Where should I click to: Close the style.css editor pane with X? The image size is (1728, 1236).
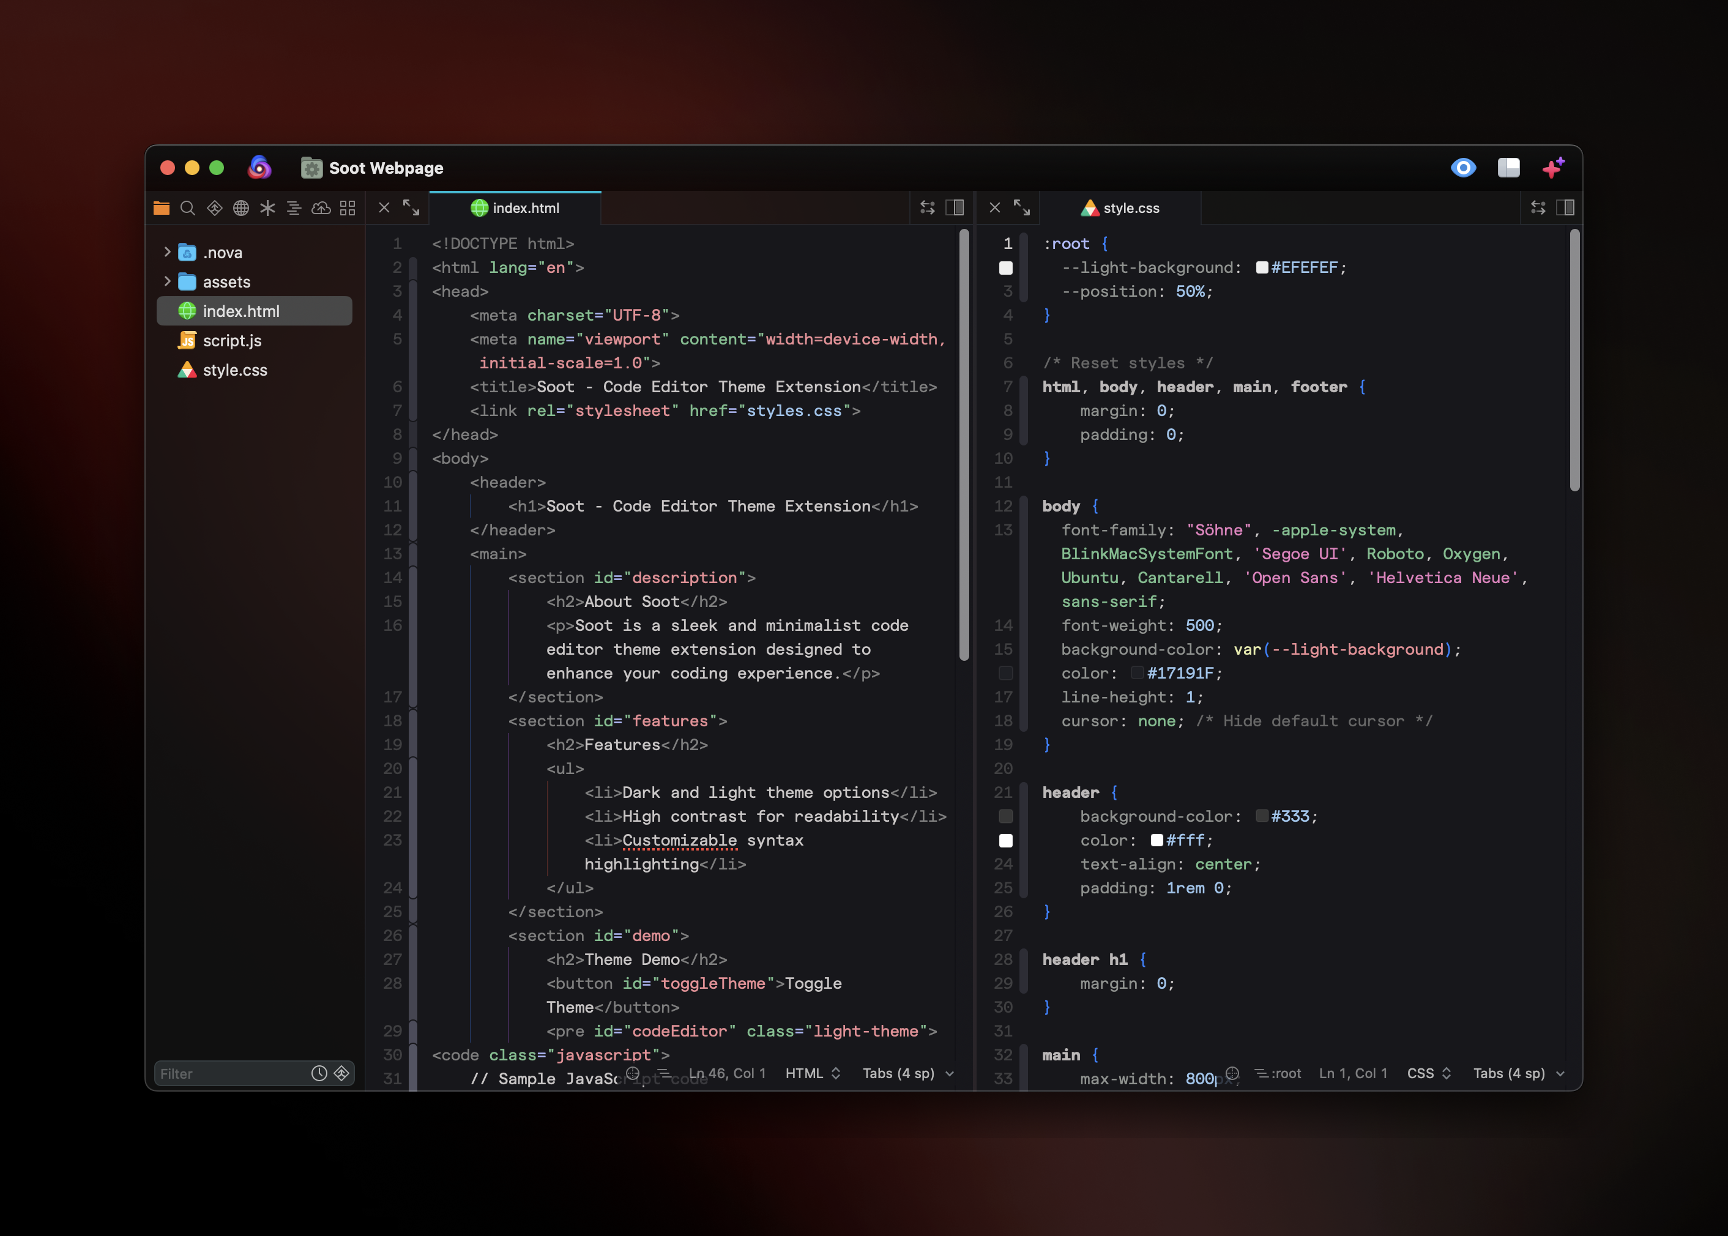(994, 207)
